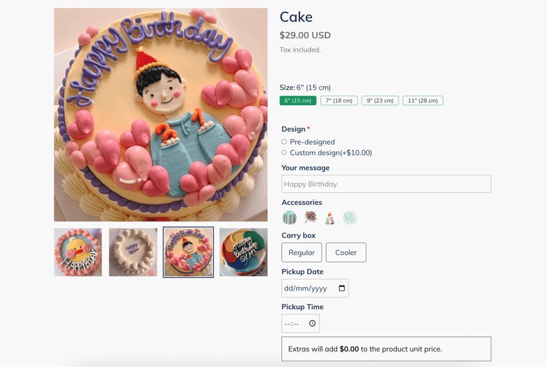Click the Your message text field

pyautogui.click(x=386, y=184)
